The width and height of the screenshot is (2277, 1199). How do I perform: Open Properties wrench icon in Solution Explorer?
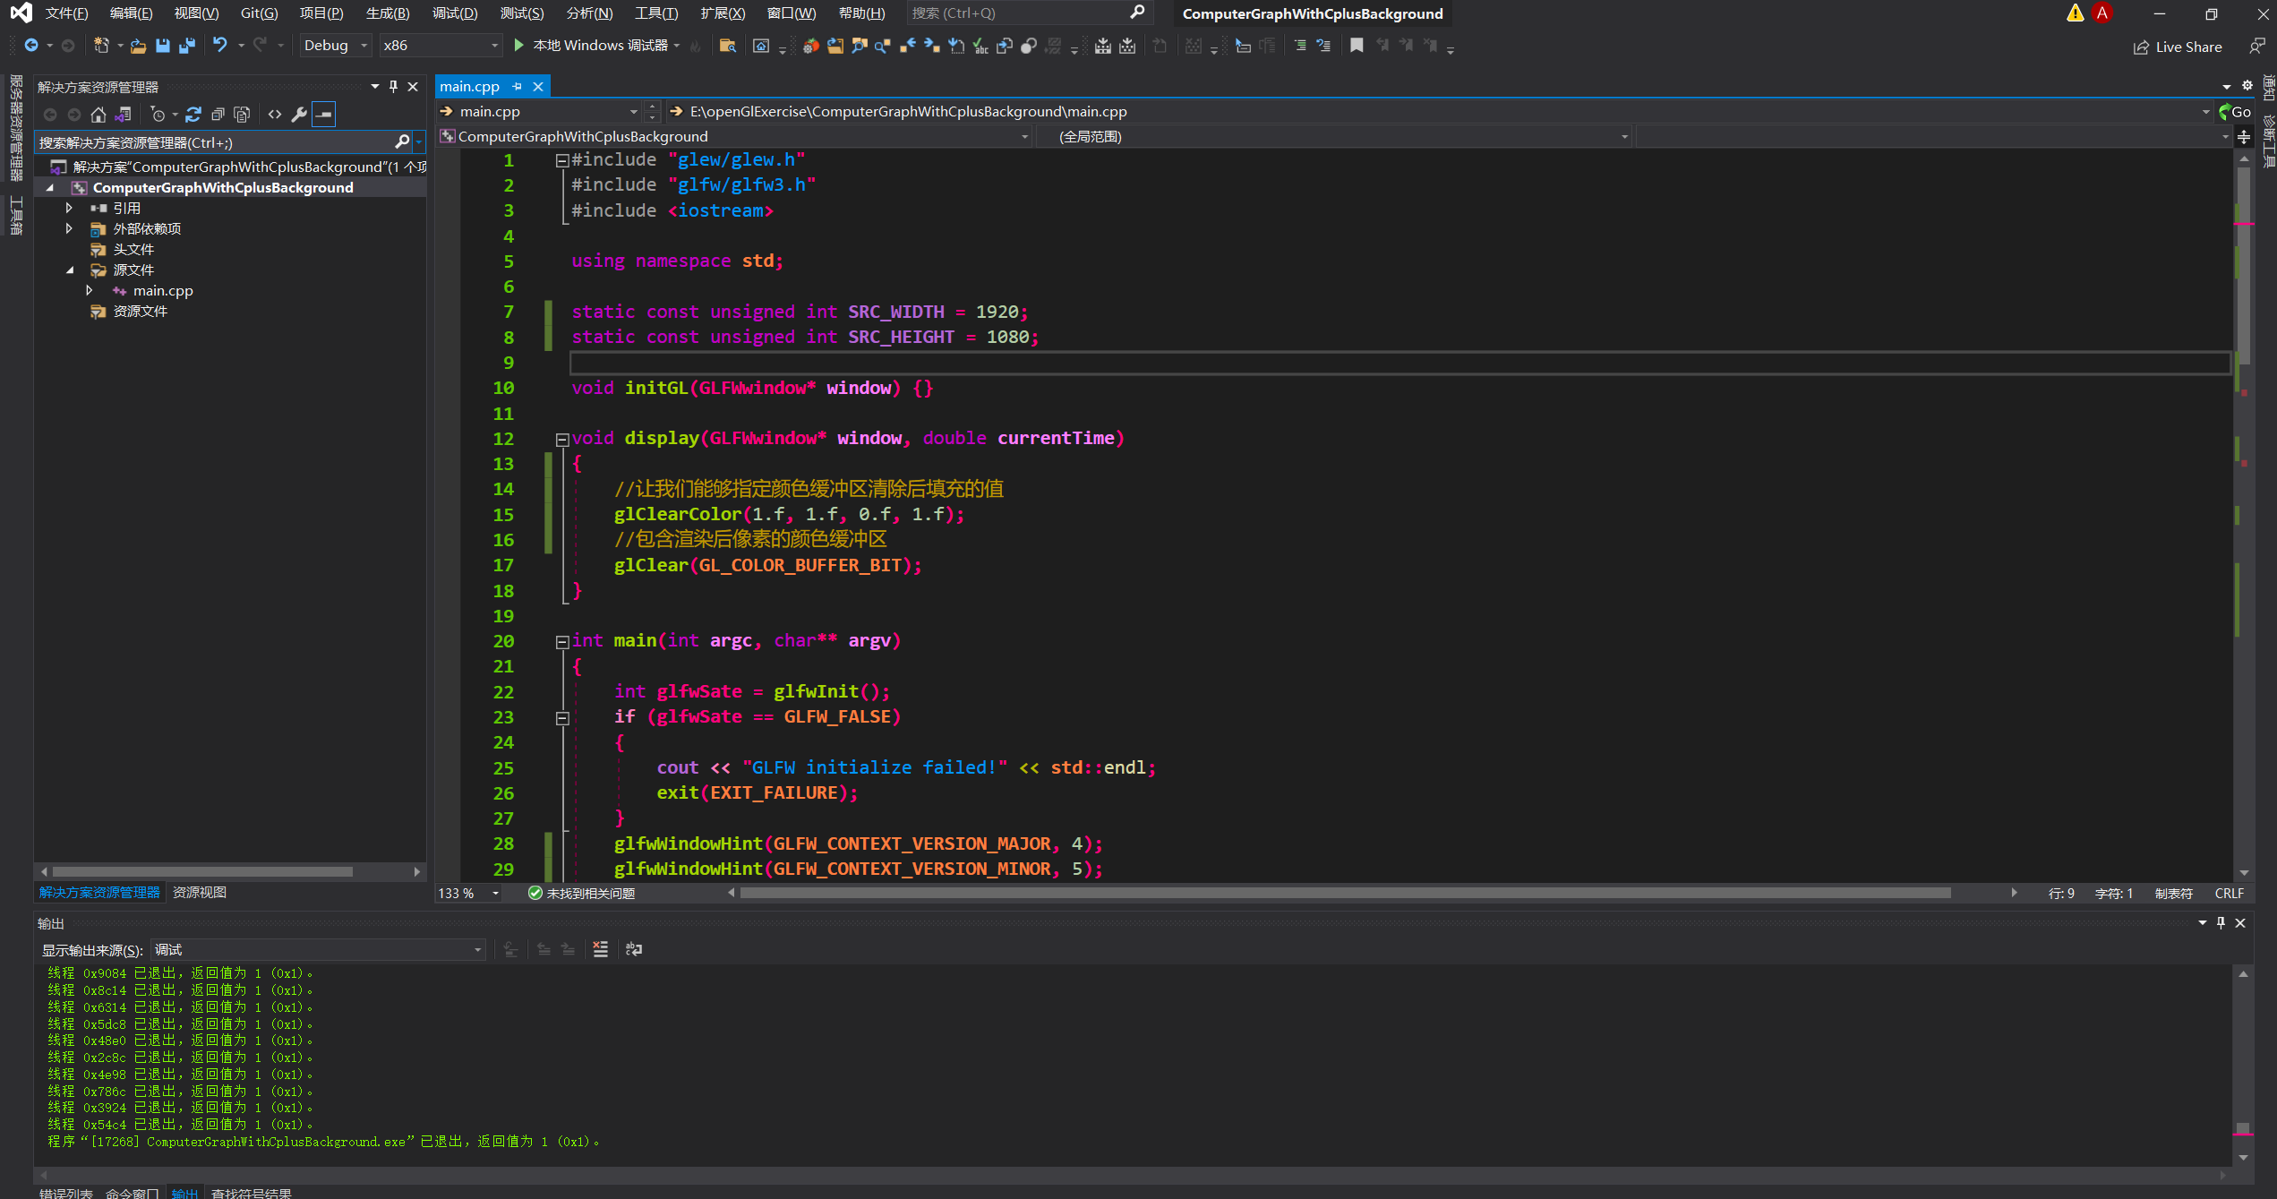pyautogui.click(x=299, y=115)
